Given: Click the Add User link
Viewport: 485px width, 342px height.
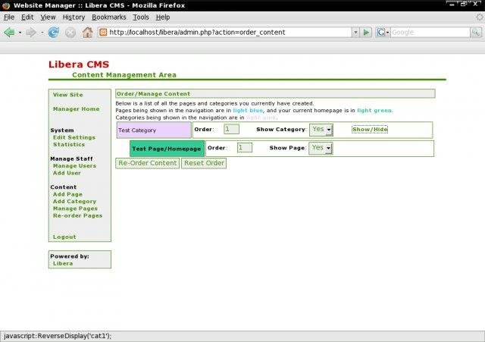Looking at the screenshot, I should (x=67, y=173).
